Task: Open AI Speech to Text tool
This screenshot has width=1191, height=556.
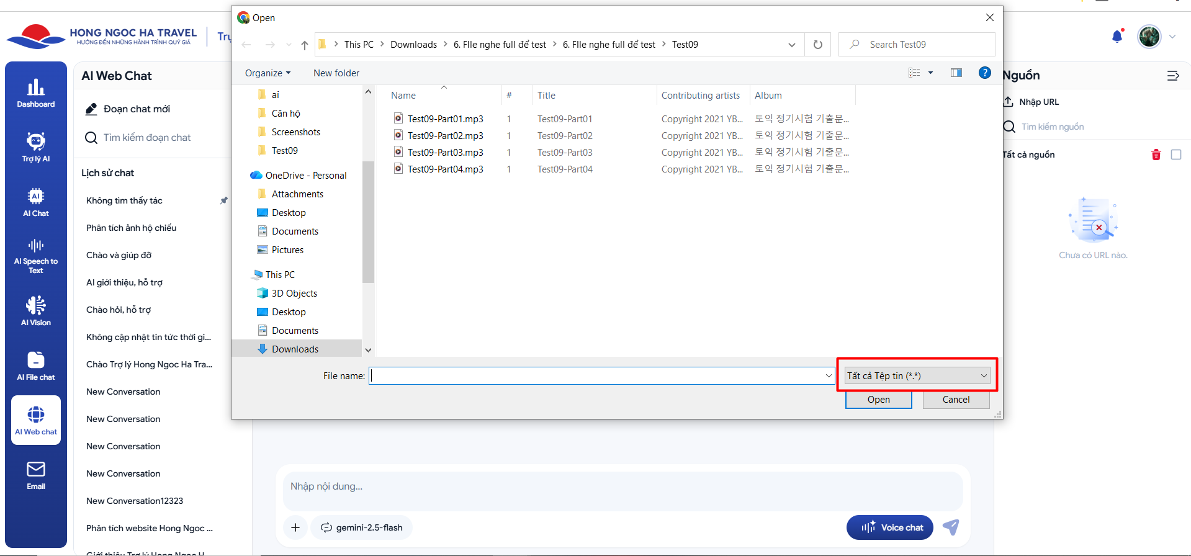Action: pyautogui.click(x=36, y=256)
